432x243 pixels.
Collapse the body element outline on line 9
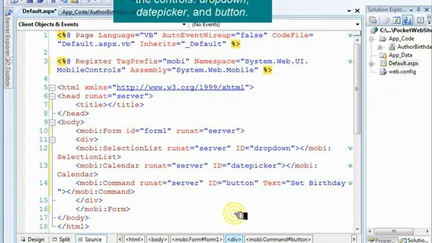(52, 122)
